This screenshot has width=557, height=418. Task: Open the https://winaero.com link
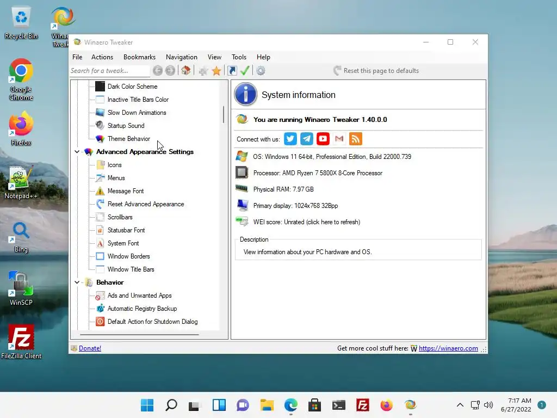click(448, 348)
